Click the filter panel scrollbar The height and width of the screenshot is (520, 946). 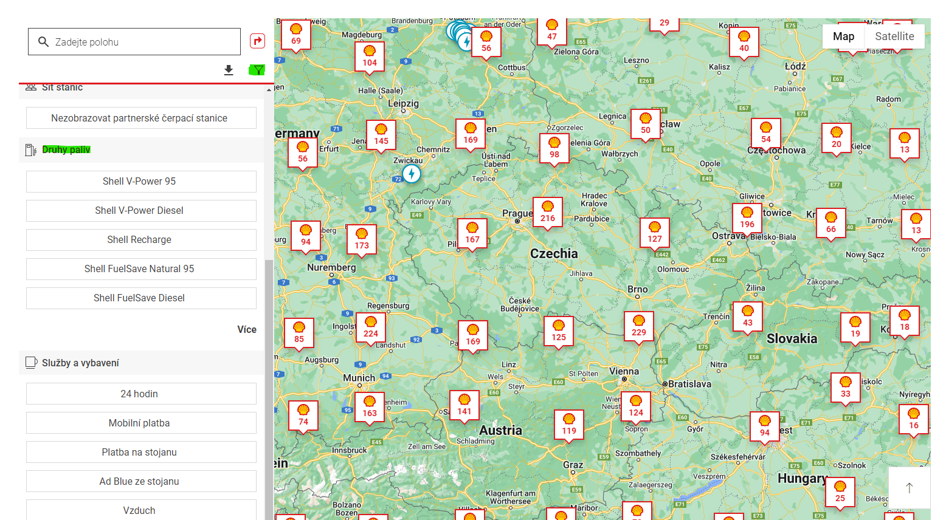[269, 389]
